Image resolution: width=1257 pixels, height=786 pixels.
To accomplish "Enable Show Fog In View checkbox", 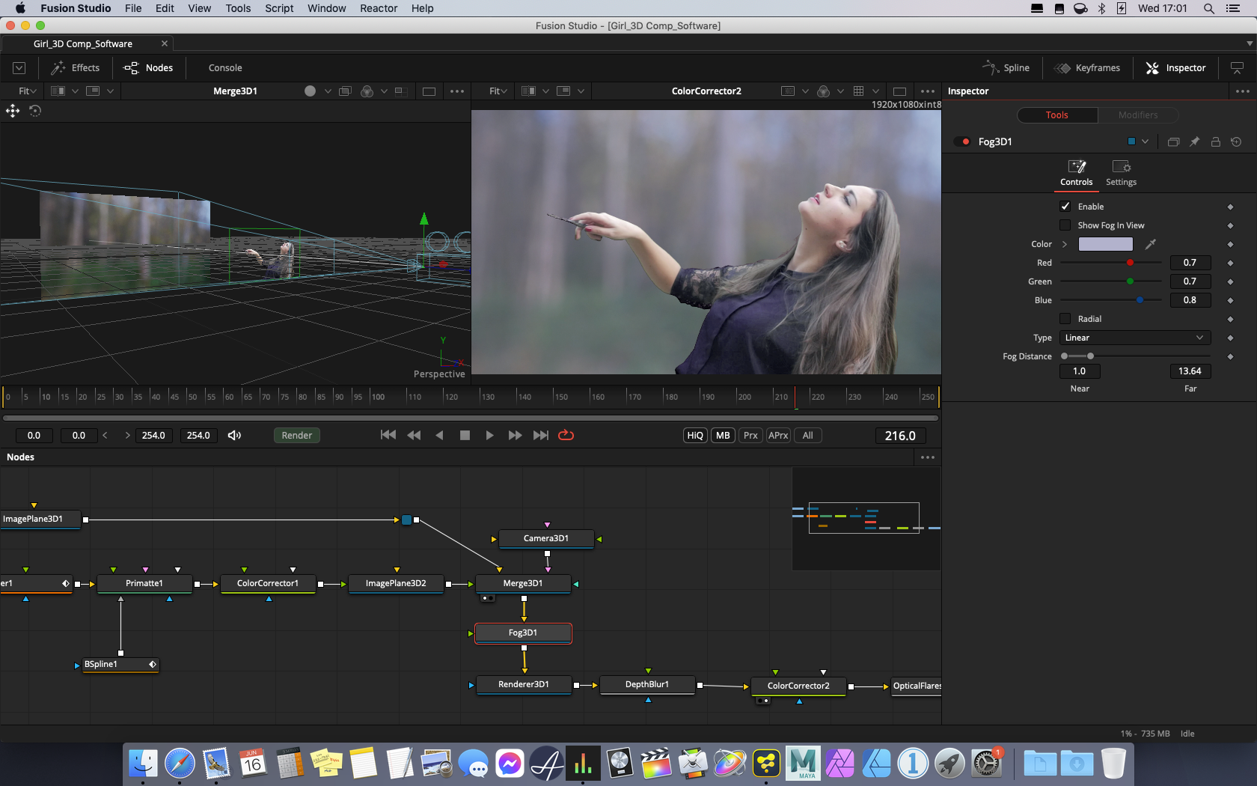I will coord(1065,225).
